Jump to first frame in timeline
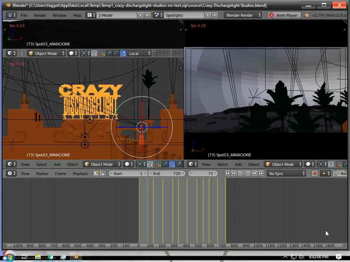350x262 pixels. 227,173
